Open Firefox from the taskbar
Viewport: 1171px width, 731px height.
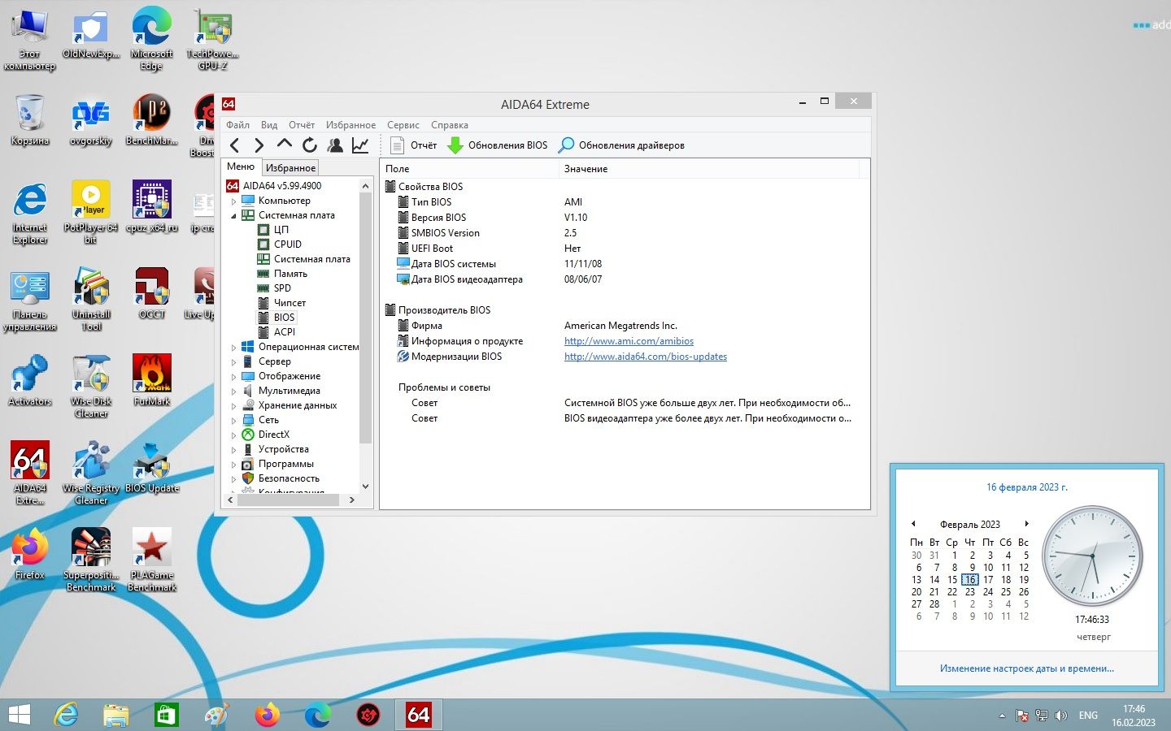[267, 715]
